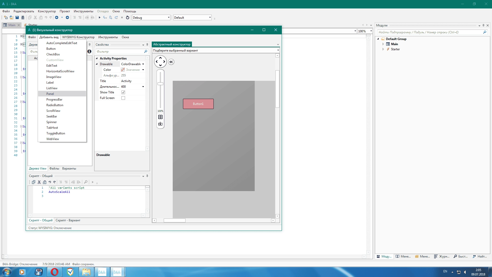
Task: Open the Default configuration dropdown
Action: click(x=210, y=17)
